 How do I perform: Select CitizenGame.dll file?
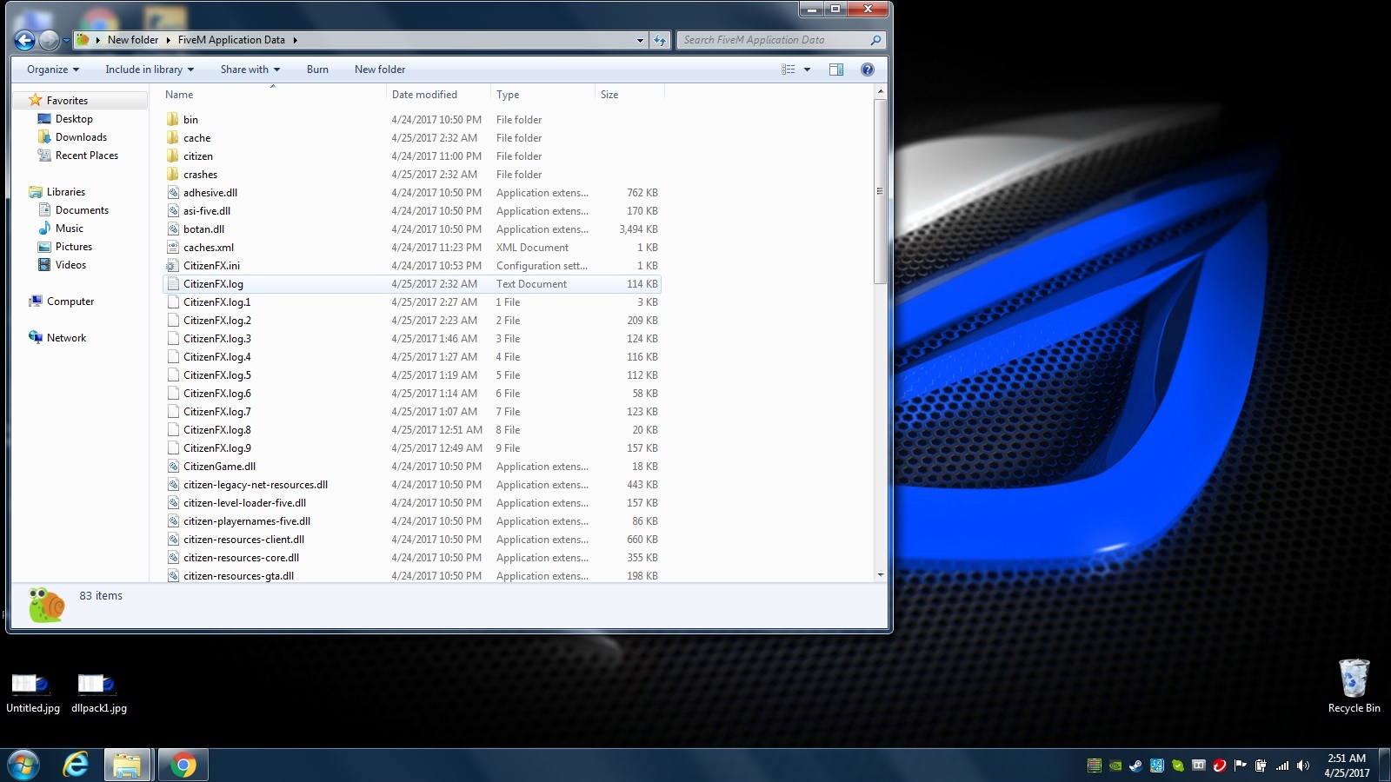[412, 467]
